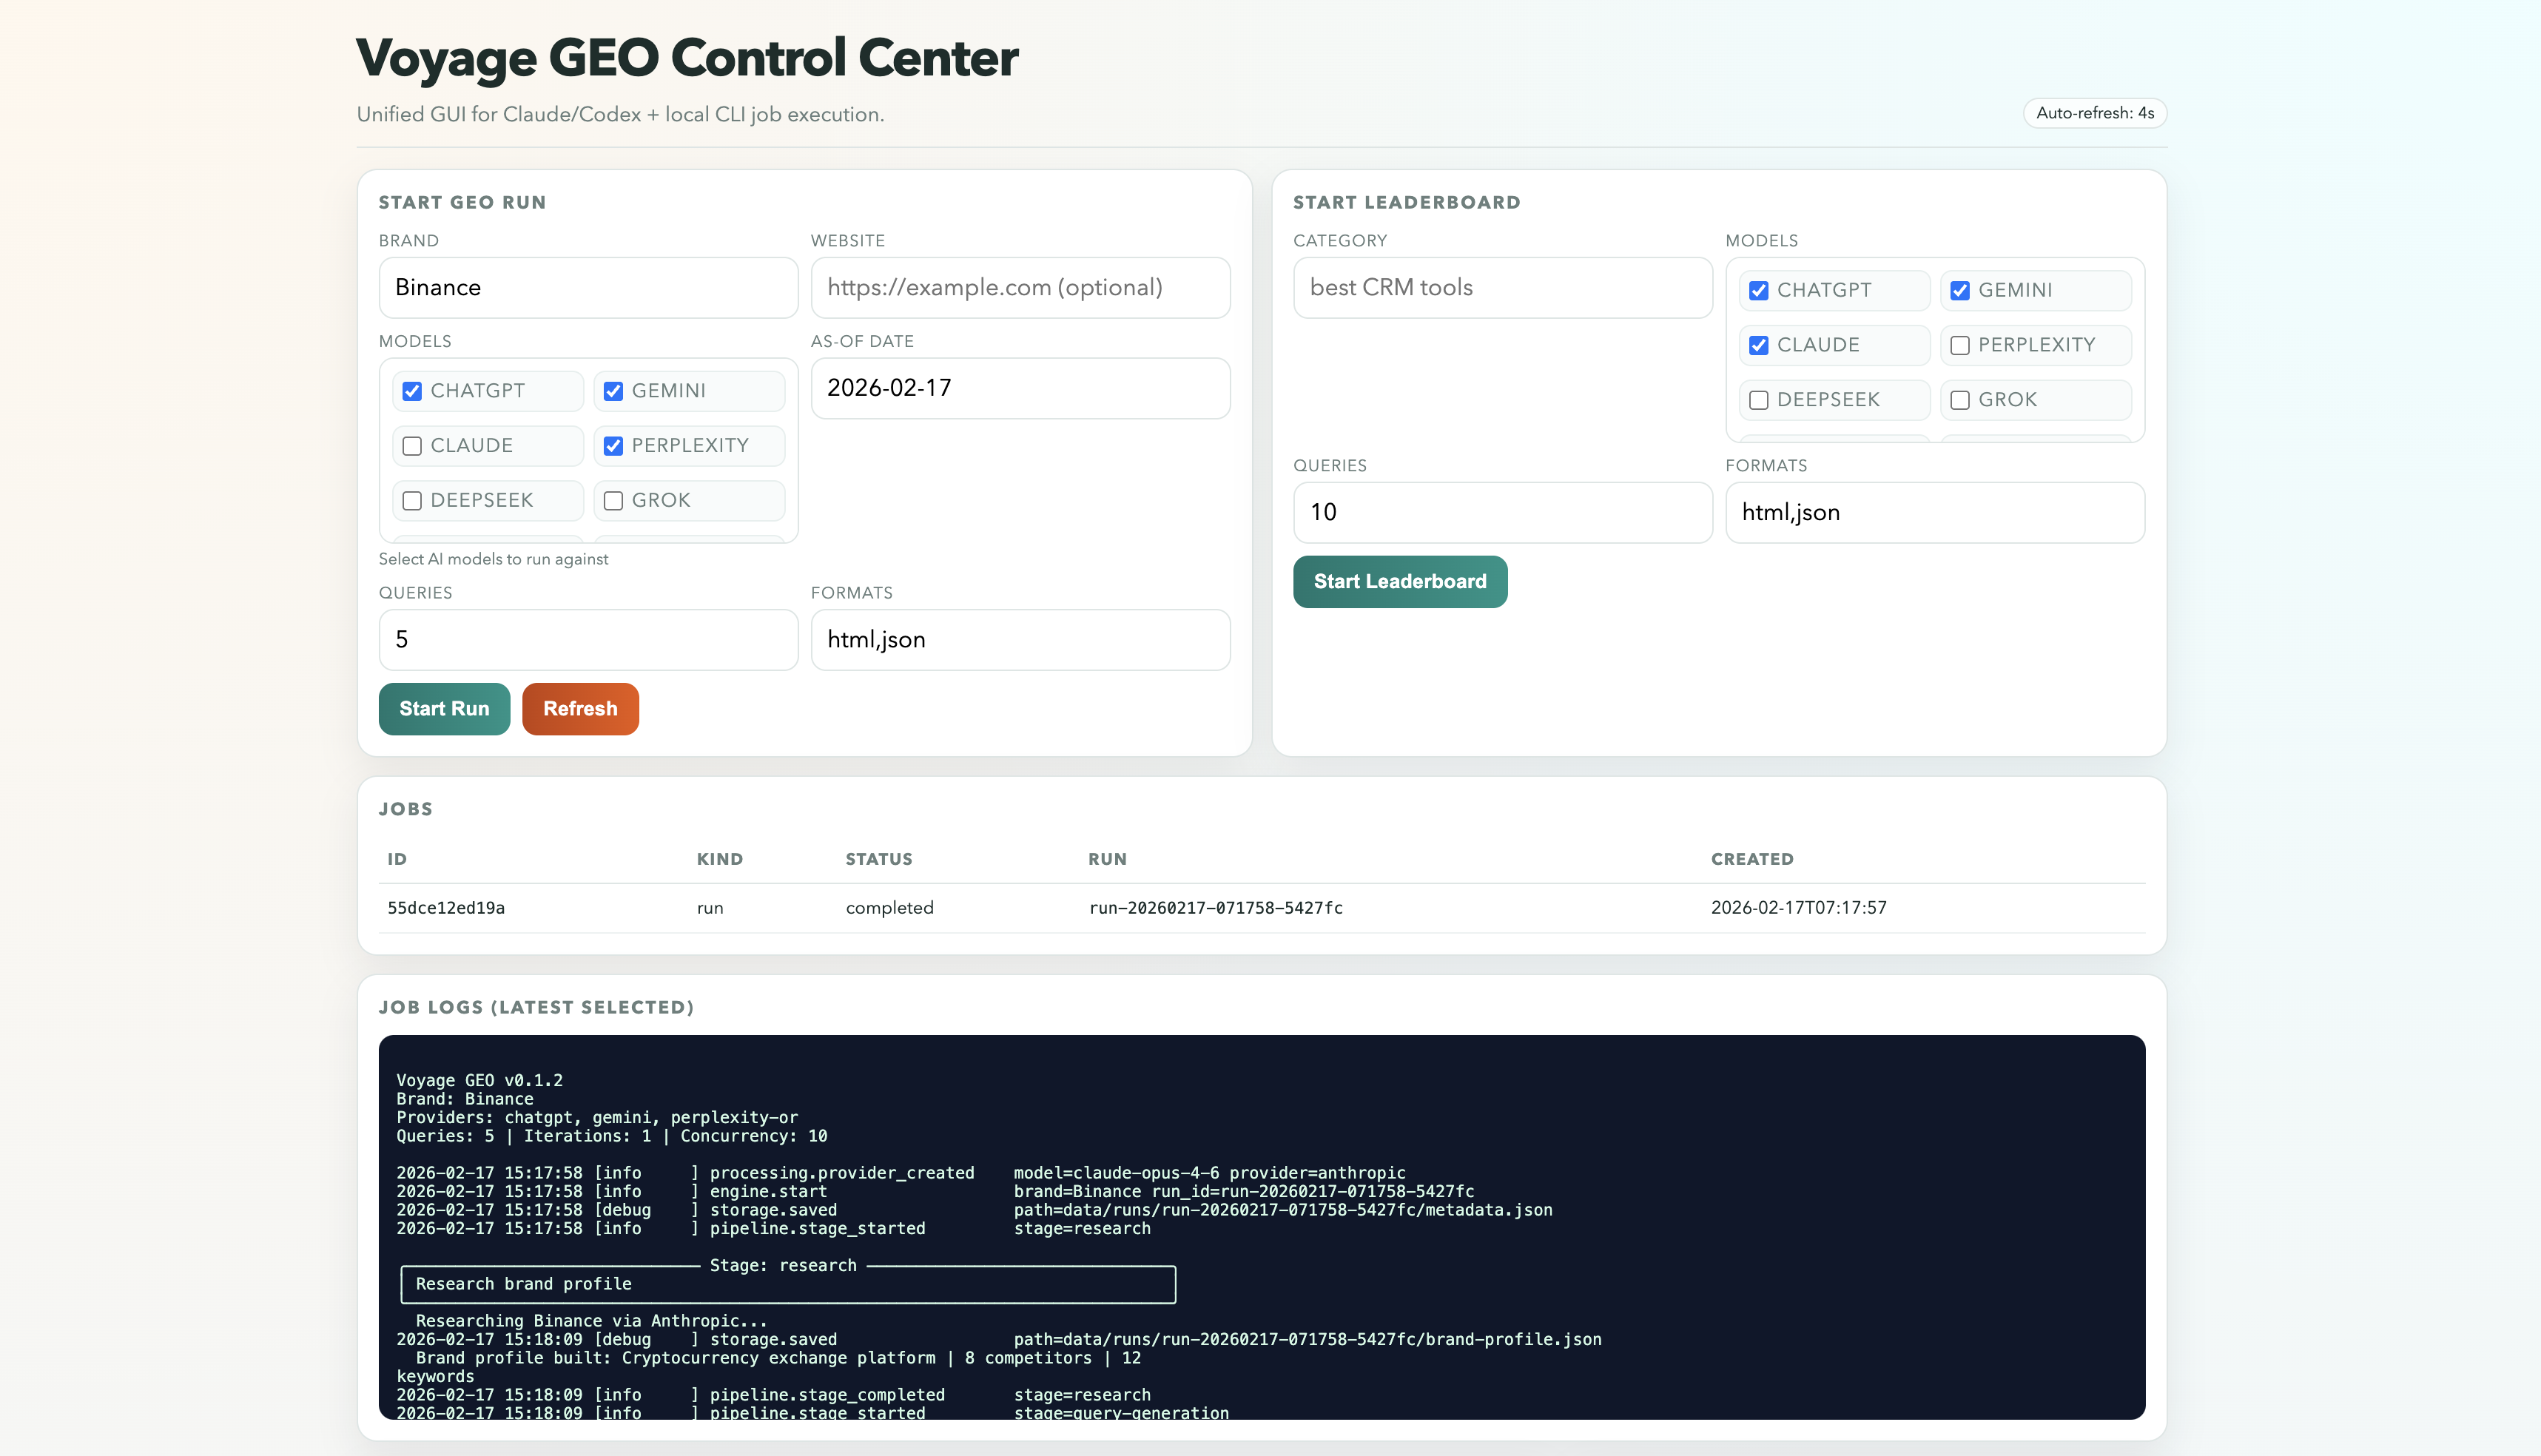Click log line 'Researching Binance via Anthropic...'
Screen dimensions: 2541x1456
click(591, 1321)
